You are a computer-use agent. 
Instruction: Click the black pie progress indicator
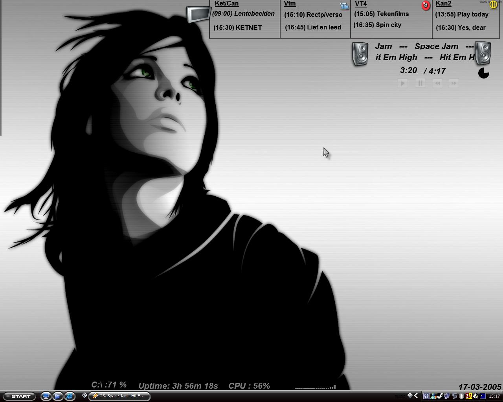(484, 73)
